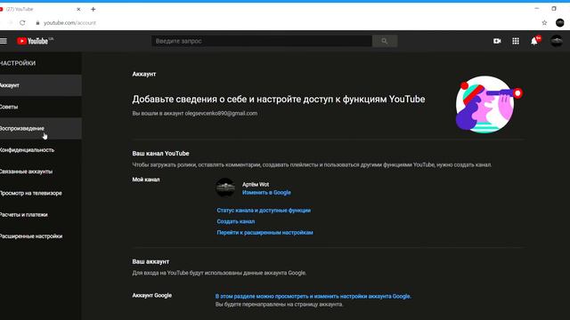Image resolution: width=570 pixels, height=320 pixels.
Task: Open the Расширенные настройки section
Action: (41, 236)
